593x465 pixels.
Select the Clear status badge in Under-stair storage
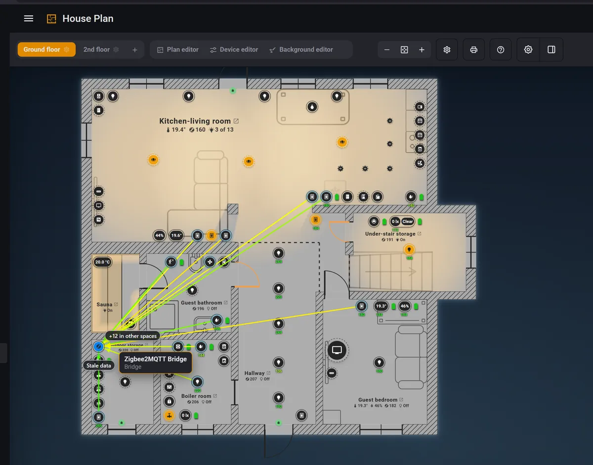(x=408, y=221)
